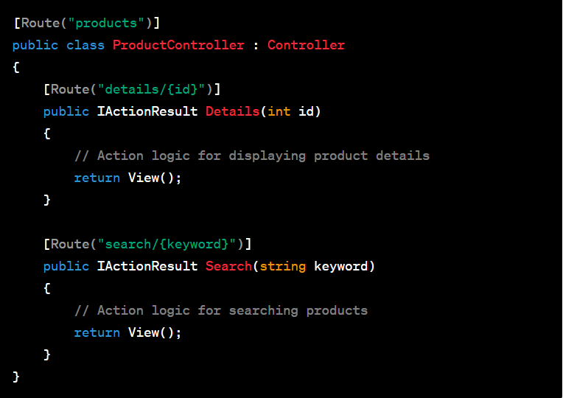This screenshot has height=398, width=563.
Task: Click the int type keyword
Action: tap(279, 111)
